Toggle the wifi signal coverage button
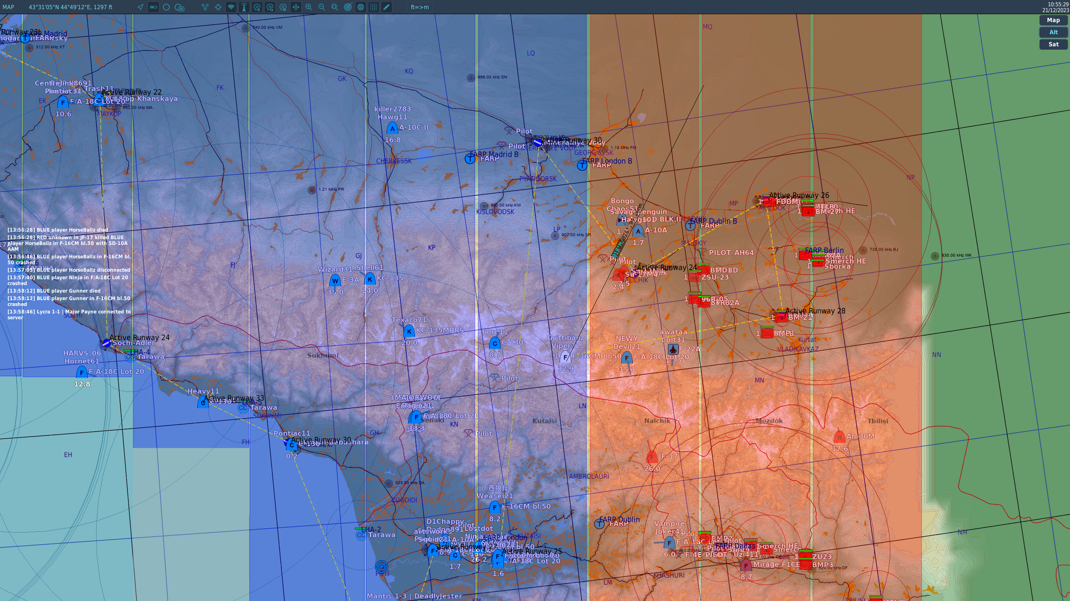This screenshot has height=601, width=1070. click(231, 7)
